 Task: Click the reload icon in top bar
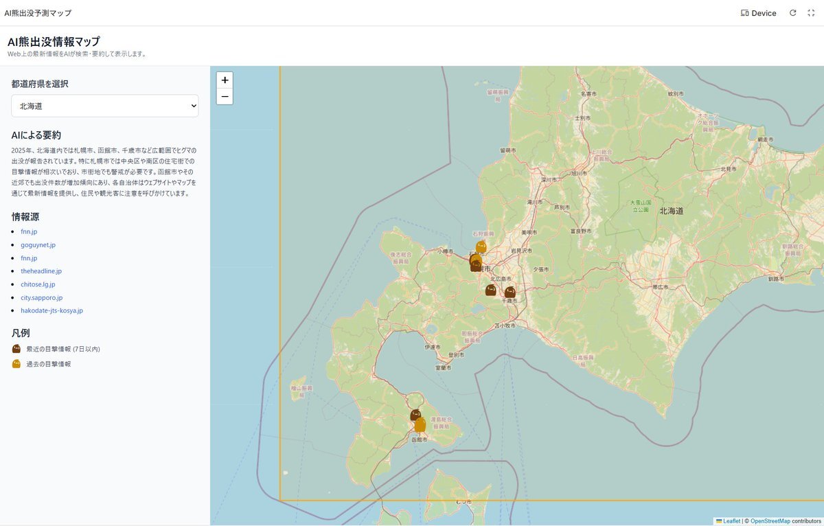[x=792, y=13]
